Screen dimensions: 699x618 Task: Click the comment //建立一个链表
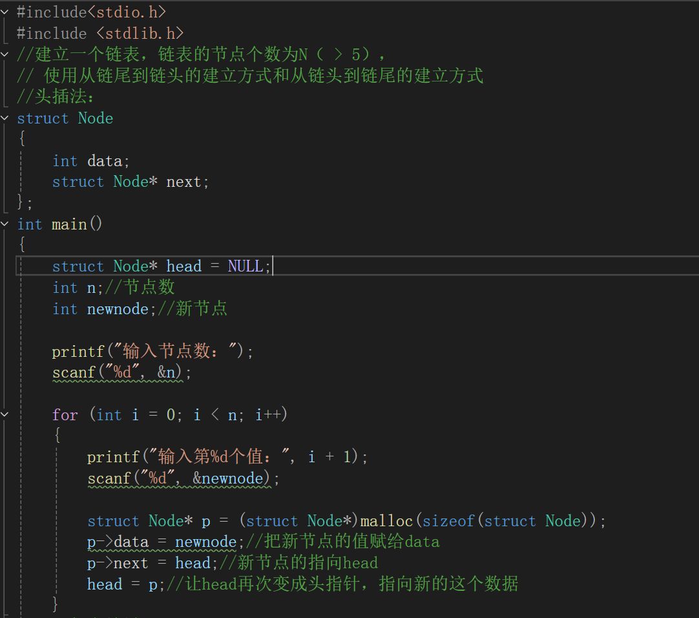[x=201, y=54]
